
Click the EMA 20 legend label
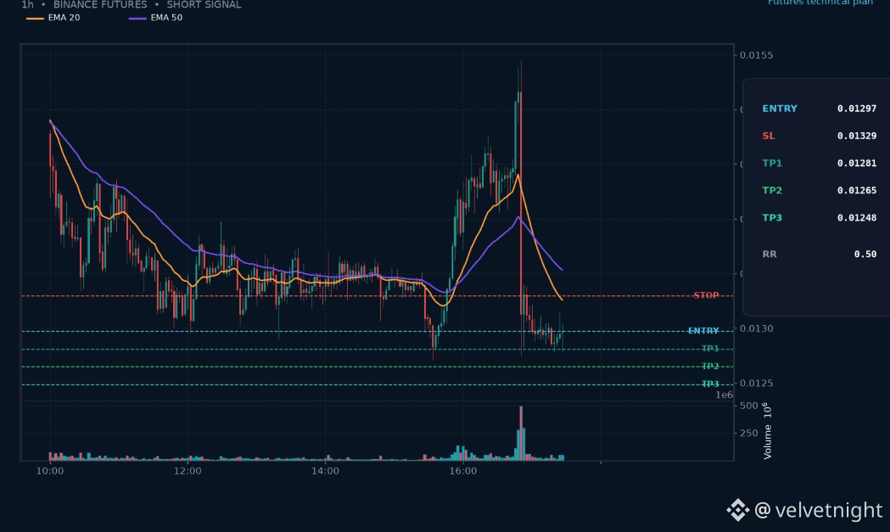click(x=64, y=18)
